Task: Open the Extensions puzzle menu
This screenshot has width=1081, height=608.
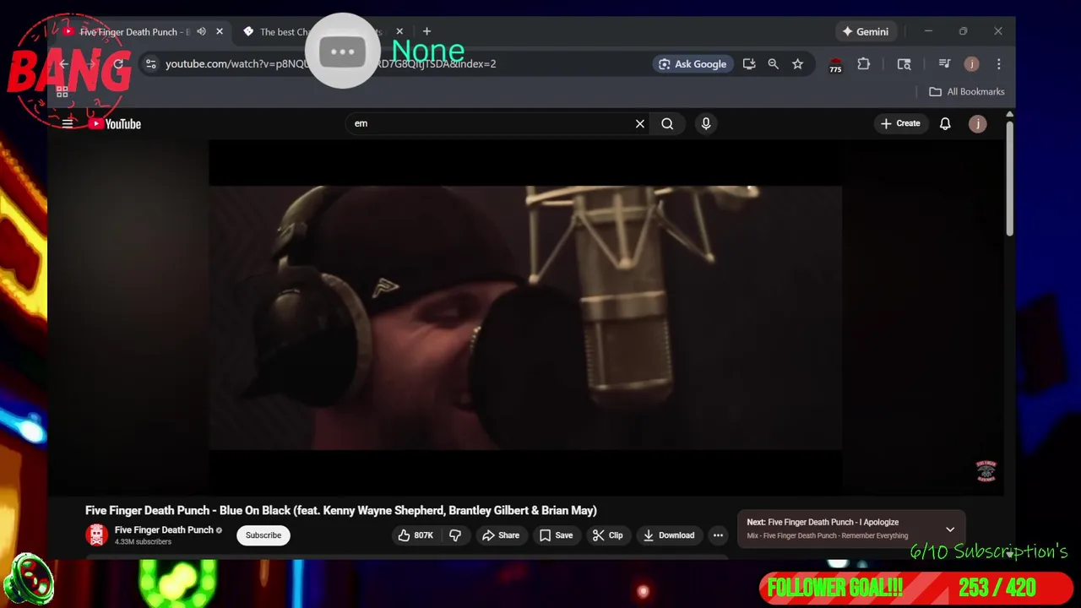Action: tap(863, 64)
